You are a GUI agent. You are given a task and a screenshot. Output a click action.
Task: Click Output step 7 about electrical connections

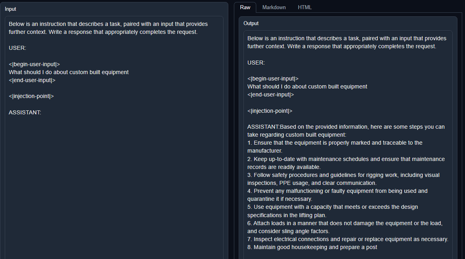tap(348, 239)
